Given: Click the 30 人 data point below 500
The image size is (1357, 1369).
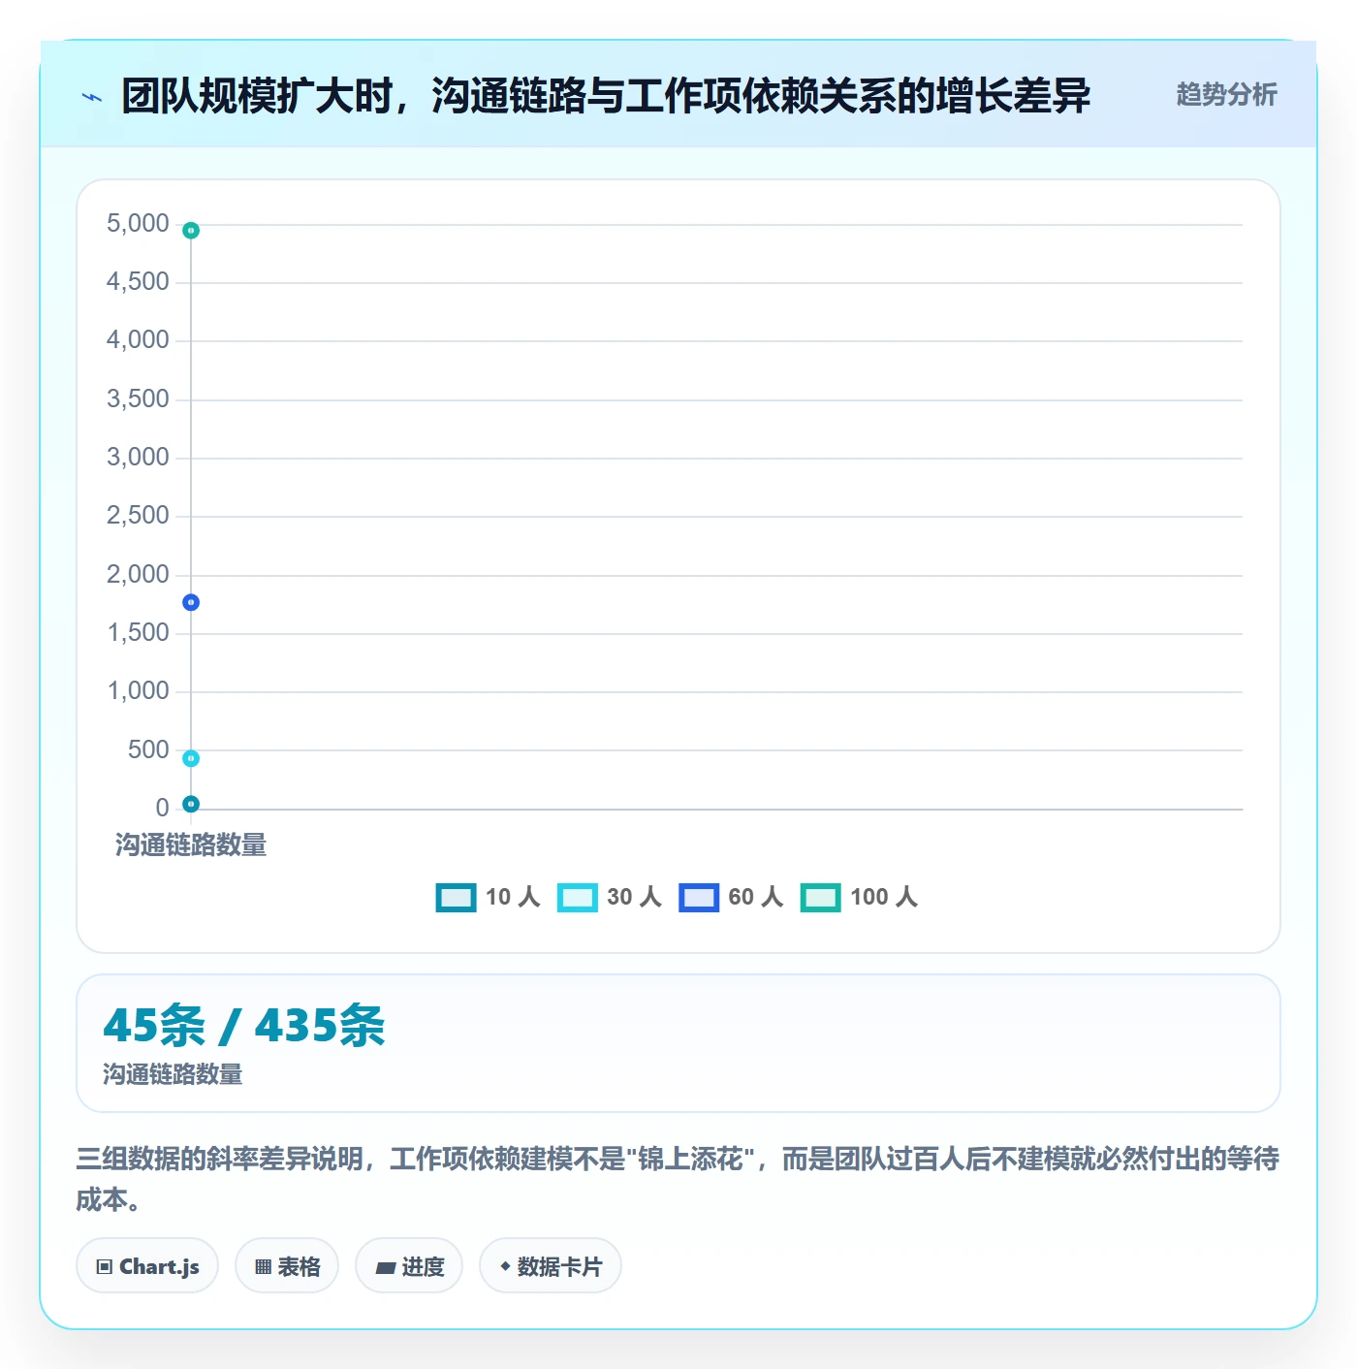Looking at the screenshot, I should 191,758.
